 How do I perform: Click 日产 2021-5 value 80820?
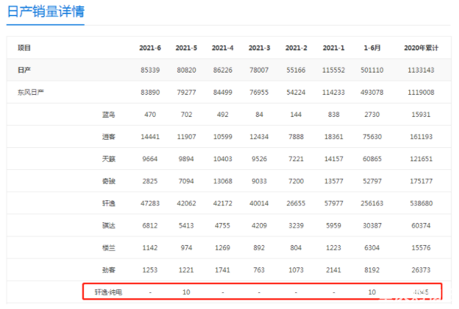(186, 70)
